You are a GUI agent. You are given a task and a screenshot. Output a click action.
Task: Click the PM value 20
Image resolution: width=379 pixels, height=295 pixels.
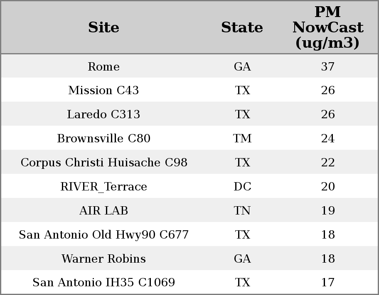click(328, 186)
